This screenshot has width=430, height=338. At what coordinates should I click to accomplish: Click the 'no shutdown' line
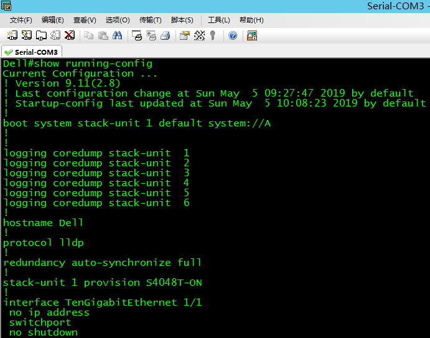click(x=44, y=332)
